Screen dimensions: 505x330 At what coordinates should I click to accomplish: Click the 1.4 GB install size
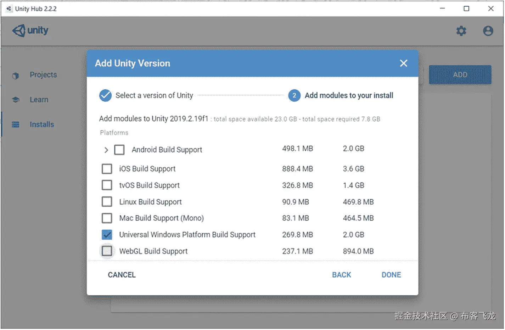pyautogui.click(x=353, y=185)
